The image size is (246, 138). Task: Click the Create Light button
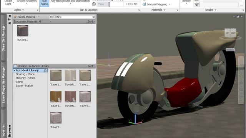pyautogui.click(x=8, y=3)
